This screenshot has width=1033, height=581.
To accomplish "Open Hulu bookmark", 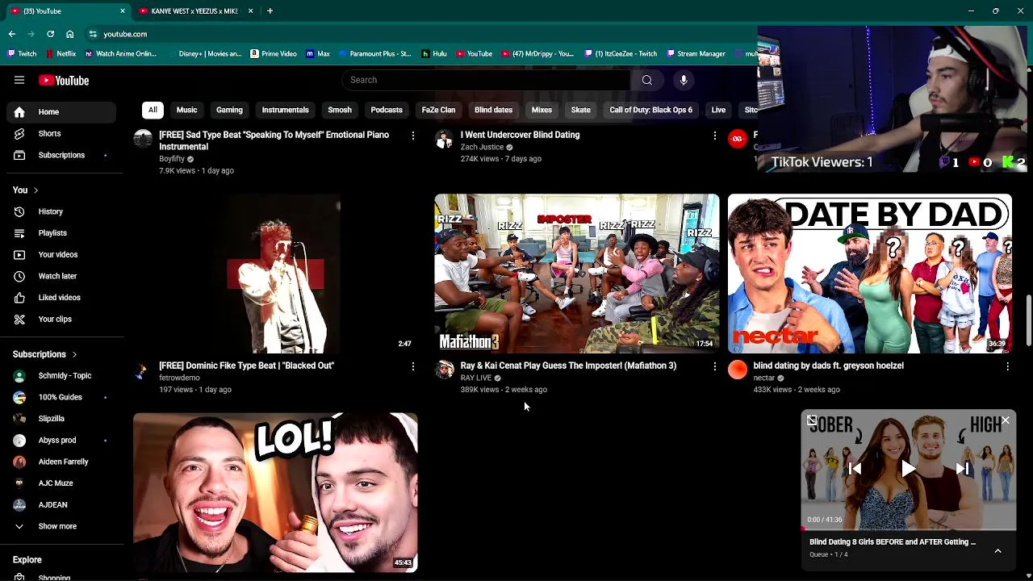I will [434, 54].
